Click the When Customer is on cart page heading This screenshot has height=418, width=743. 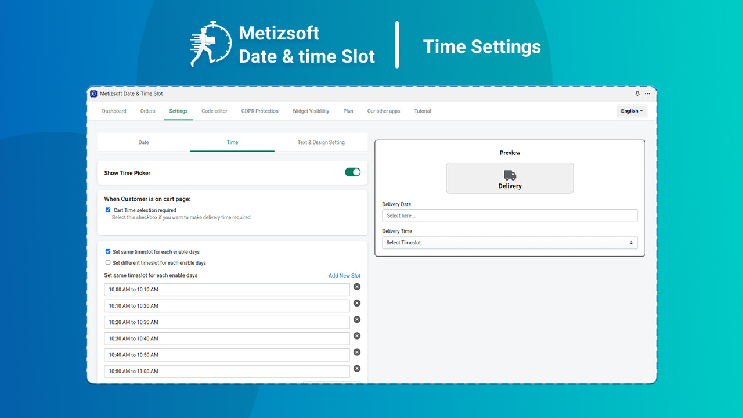point(147,199)
